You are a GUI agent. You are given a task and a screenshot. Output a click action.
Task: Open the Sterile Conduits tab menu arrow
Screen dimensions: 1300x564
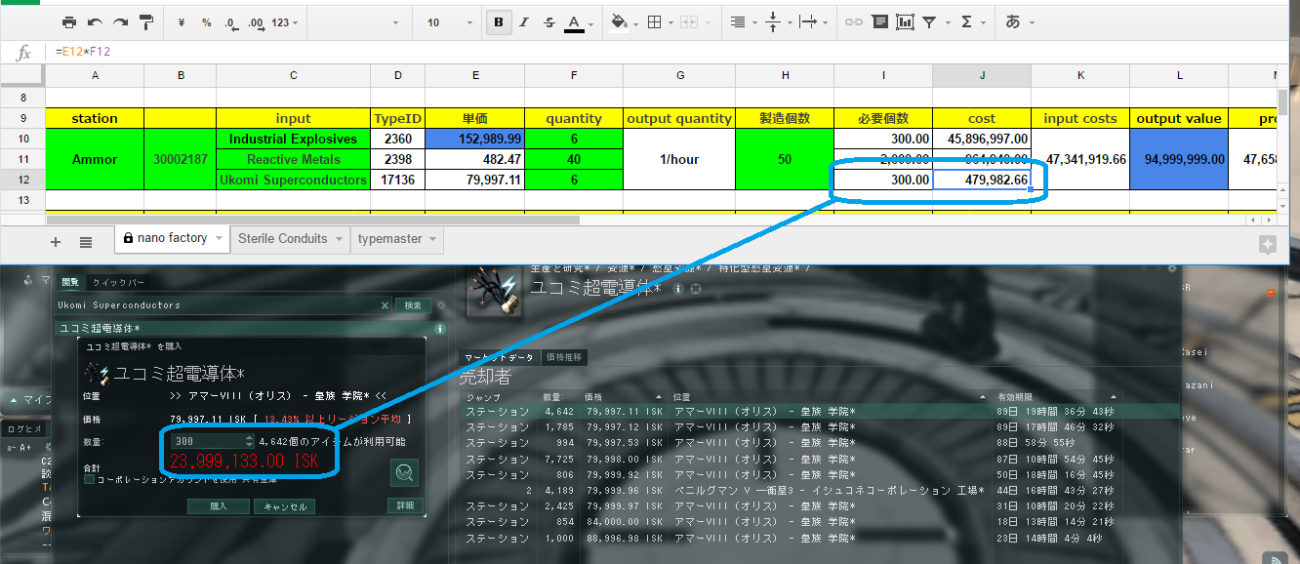[x=340, y=238]
